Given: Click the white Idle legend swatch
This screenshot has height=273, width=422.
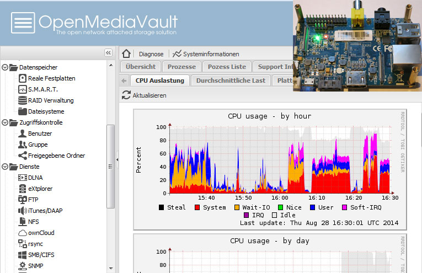Looking at the screenshot, I should pyautogui.click(x=275, y=215).
